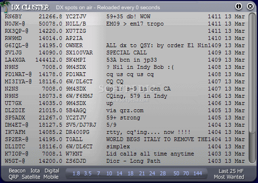Click comment '59+35 db! WOW'

[129, 16]
